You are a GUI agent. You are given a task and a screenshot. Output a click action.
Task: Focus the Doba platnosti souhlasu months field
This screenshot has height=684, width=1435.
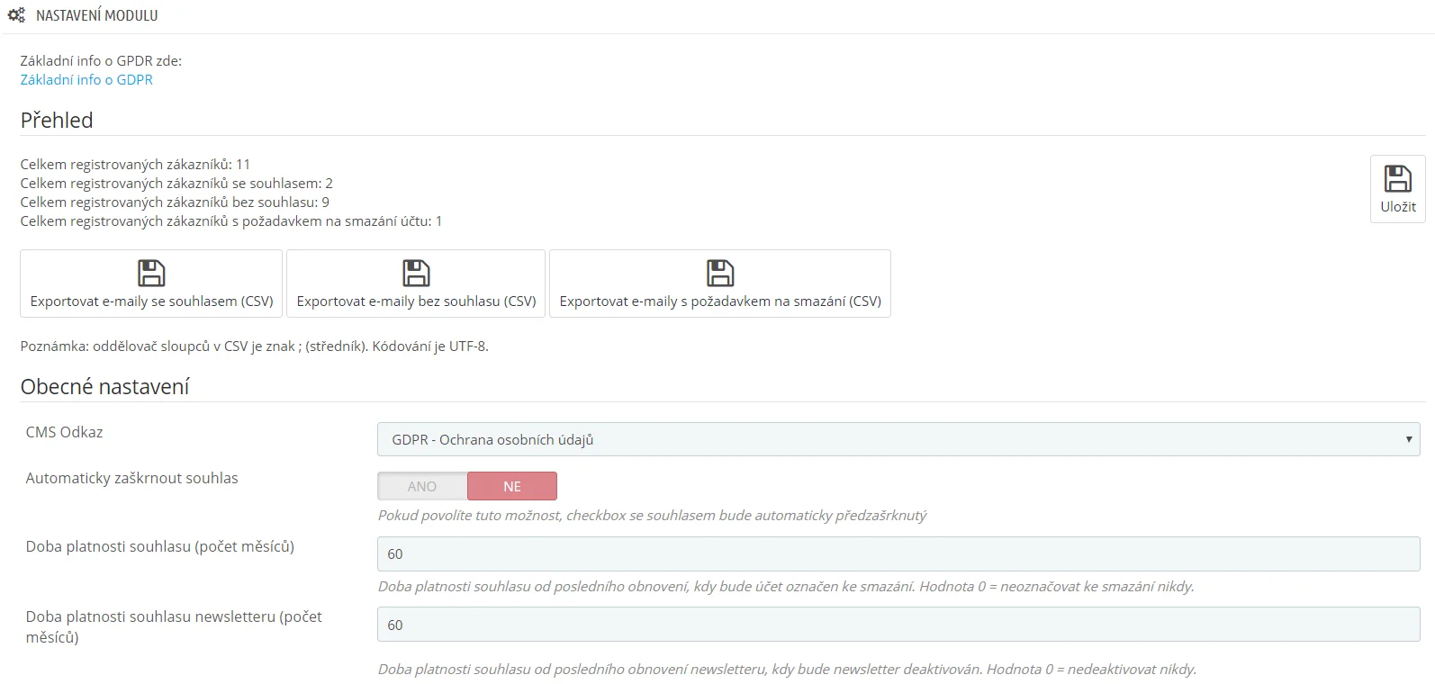click(898, 553)
